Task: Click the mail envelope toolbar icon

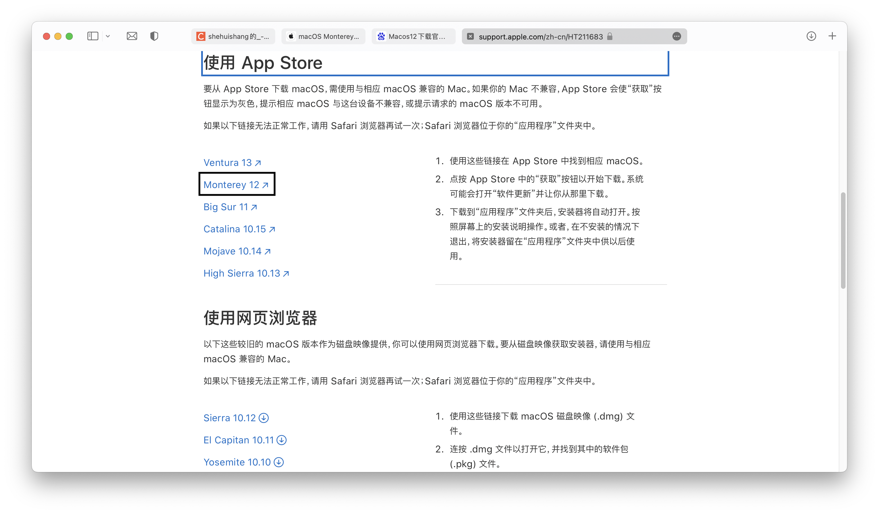Action: point(132,36)
